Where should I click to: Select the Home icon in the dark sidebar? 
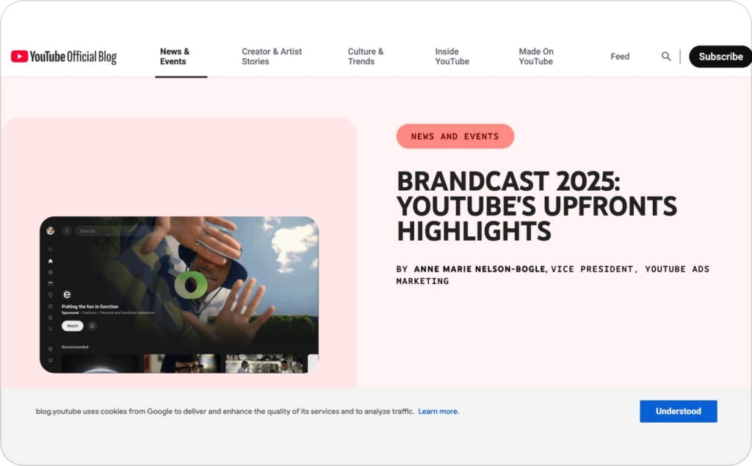[x=51, y=260]
